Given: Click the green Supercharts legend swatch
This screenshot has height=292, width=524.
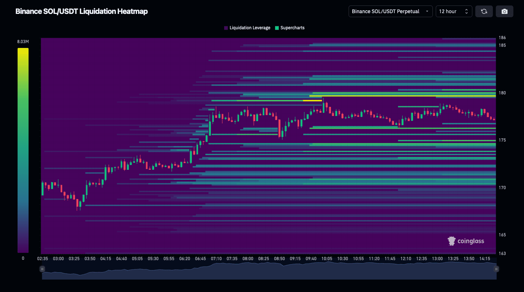Looking at the screenshot, I should click(276, 28).
